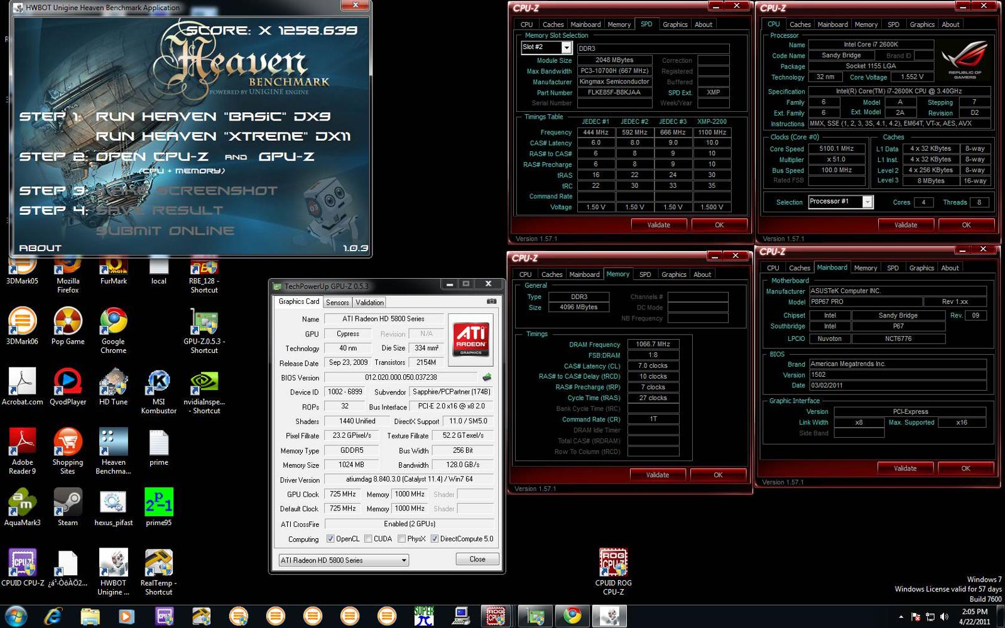Open HD Tune desktop icon
The width and height of the screenshot is (1005, 628).
point(113,386)
